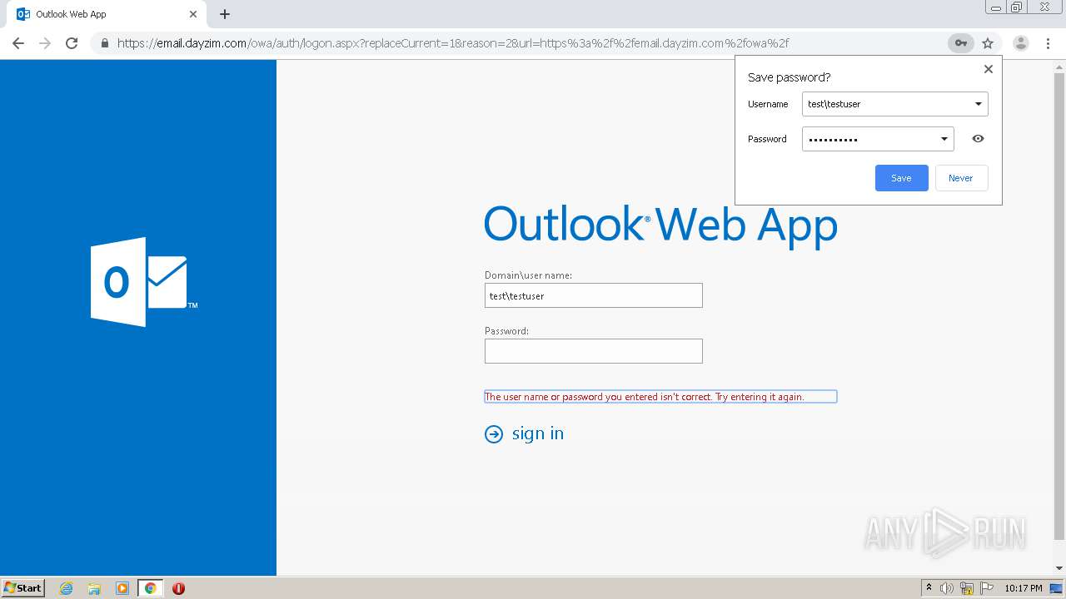Open a new tab with plus icon
This screenshot has width=1066, height=599.
[225, 14]
